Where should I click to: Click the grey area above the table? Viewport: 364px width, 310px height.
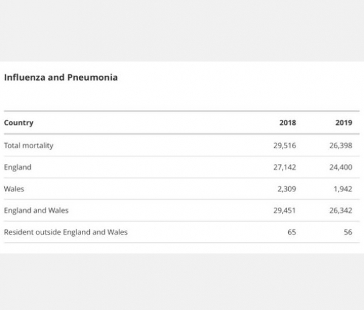point(182,31)
